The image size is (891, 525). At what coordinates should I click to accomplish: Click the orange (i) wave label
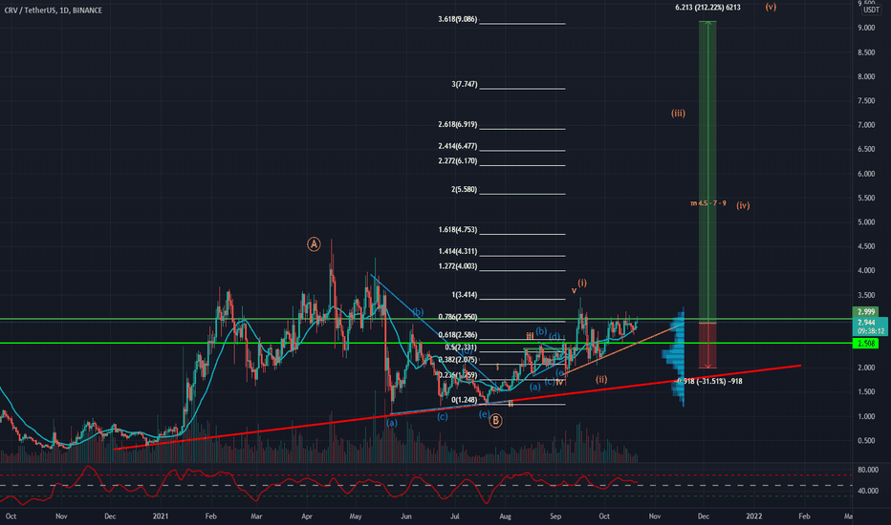[x=582, y=283]
